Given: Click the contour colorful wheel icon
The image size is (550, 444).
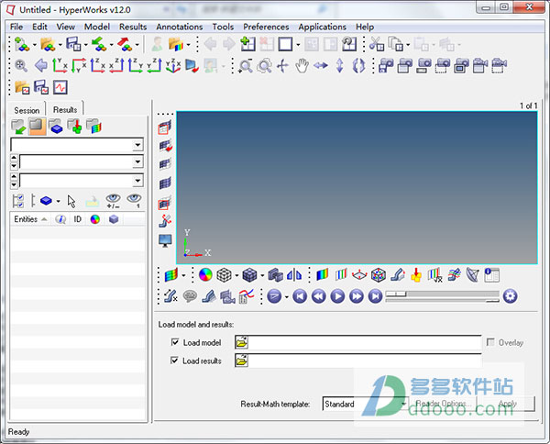Looking at the screenshot, I should tap(205, 275).
